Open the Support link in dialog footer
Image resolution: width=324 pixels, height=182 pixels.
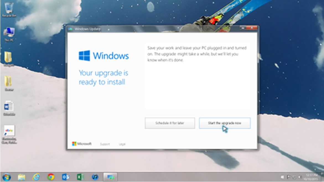coord(105,144)
